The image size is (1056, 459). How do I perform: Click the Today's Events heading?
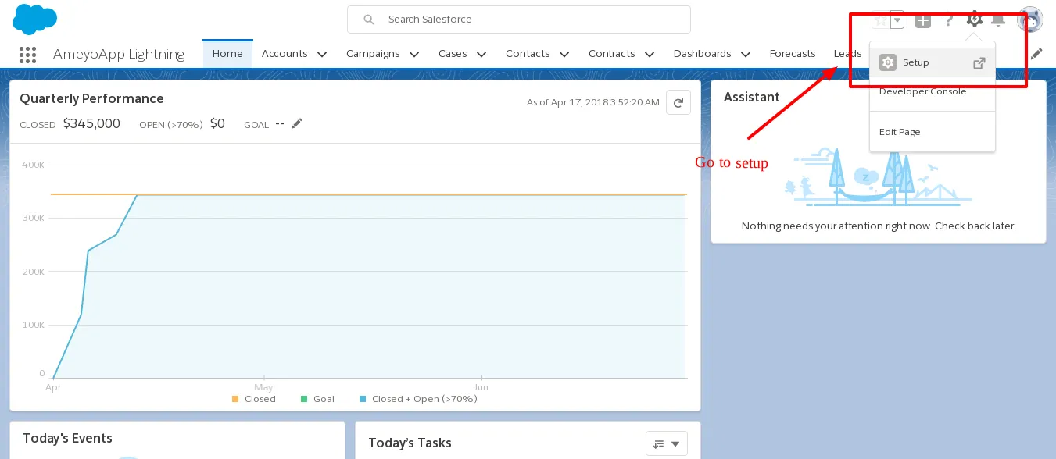click(x=67, y=438)
